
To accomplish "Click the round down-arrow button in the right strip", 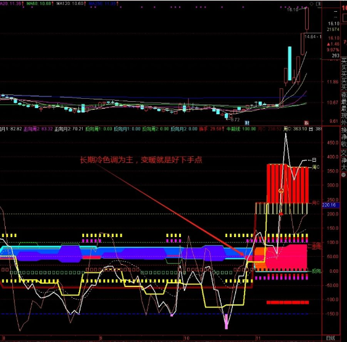I will tap(344, 175).
